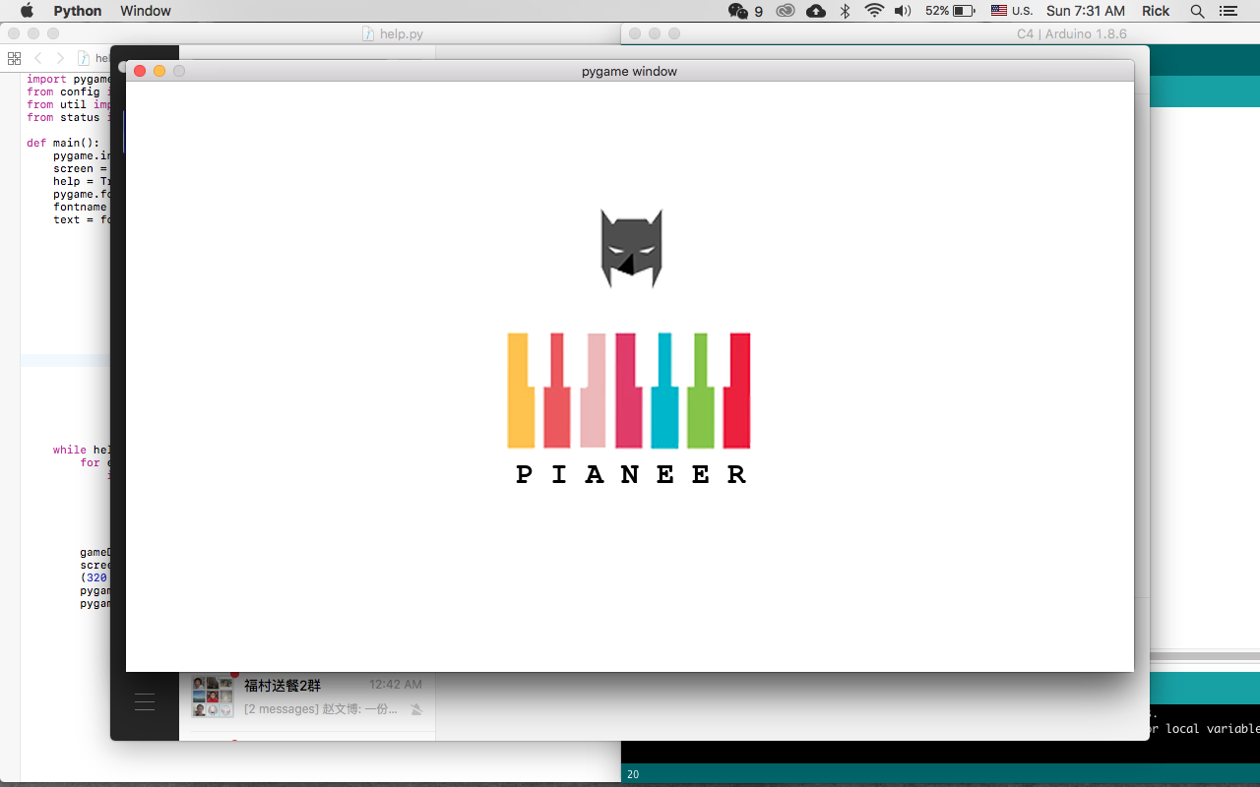Click the Sun 7:31 AM clock

click(1086, 11)
